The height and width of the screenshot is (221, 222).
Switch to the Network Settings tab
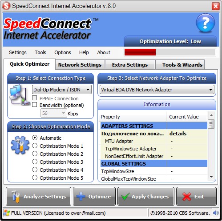pyautogui.click(x=80, y=65)
